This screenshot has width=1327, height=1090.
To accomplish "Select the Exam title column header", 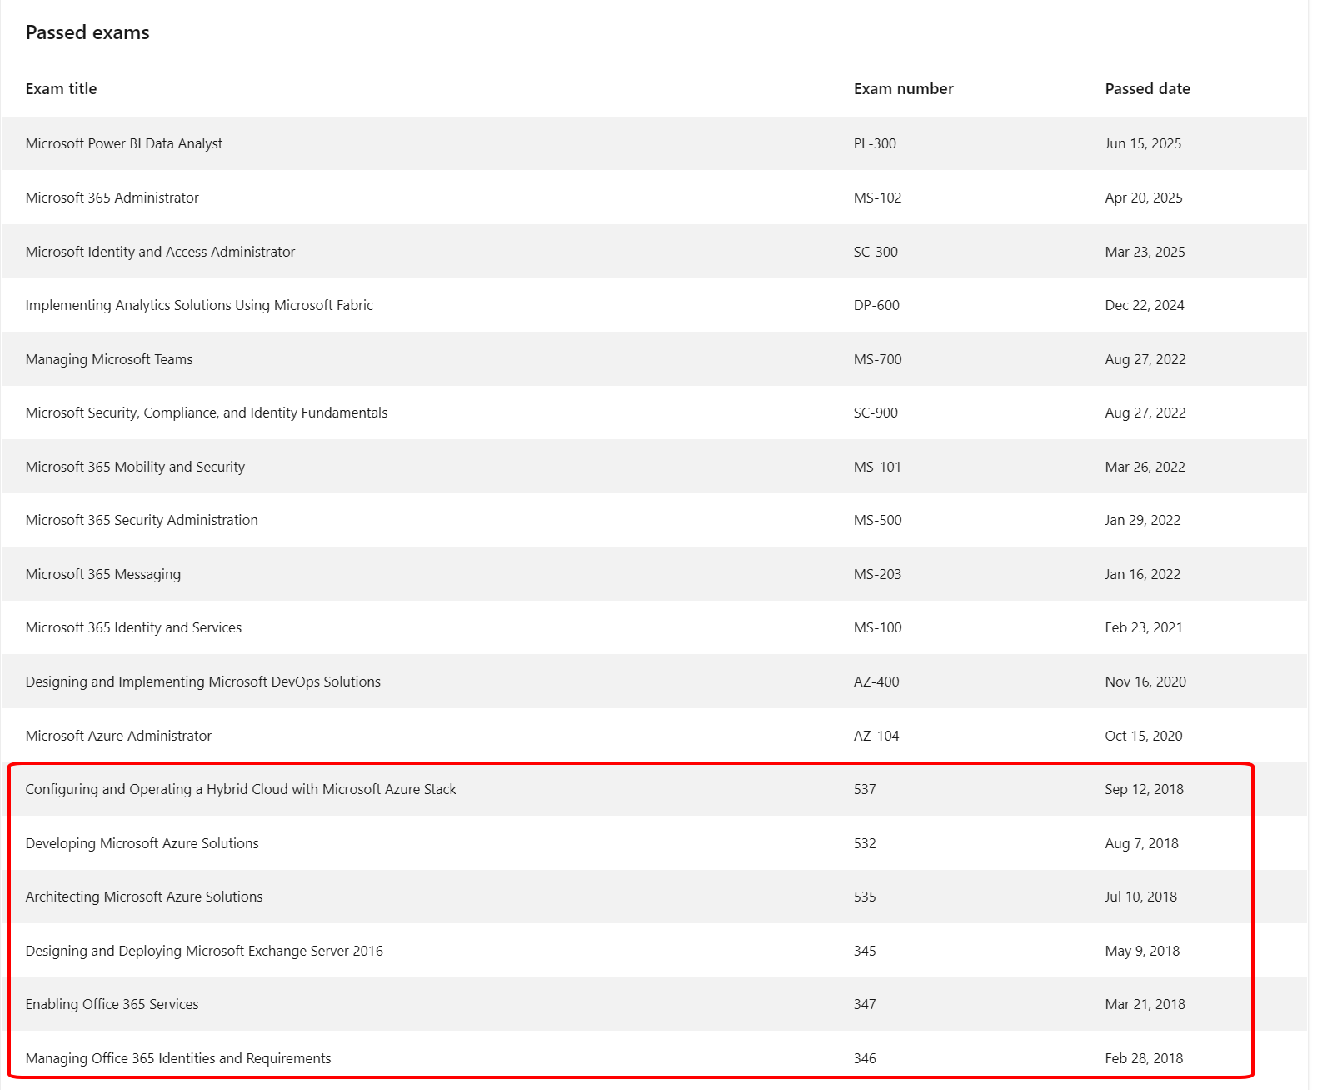I will [x=61, y=89].
